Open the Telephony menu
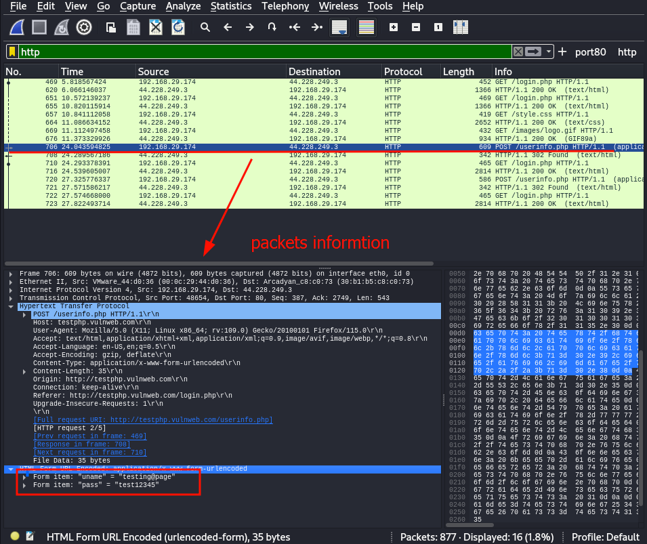This screenshot has width=647, height=544. (285, 6)
